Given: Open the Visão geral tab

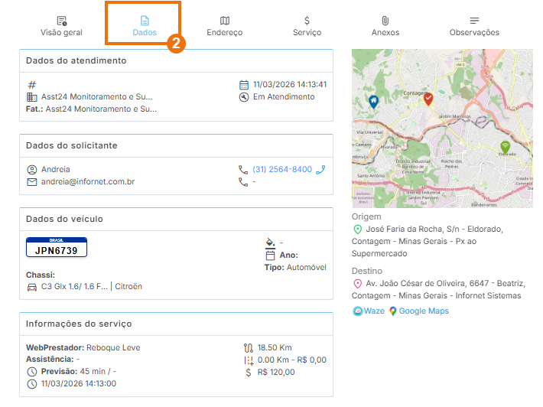Looking at the screenshot, I should [61, 26].
